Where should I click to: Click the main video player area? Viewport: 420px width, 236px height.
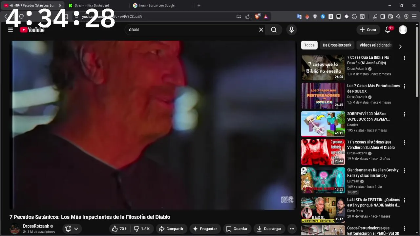(153, 125)
